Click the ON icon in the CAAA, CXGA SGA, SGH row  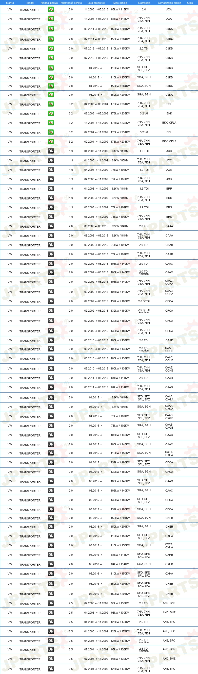pyautogui.click(x=51, y=407)
